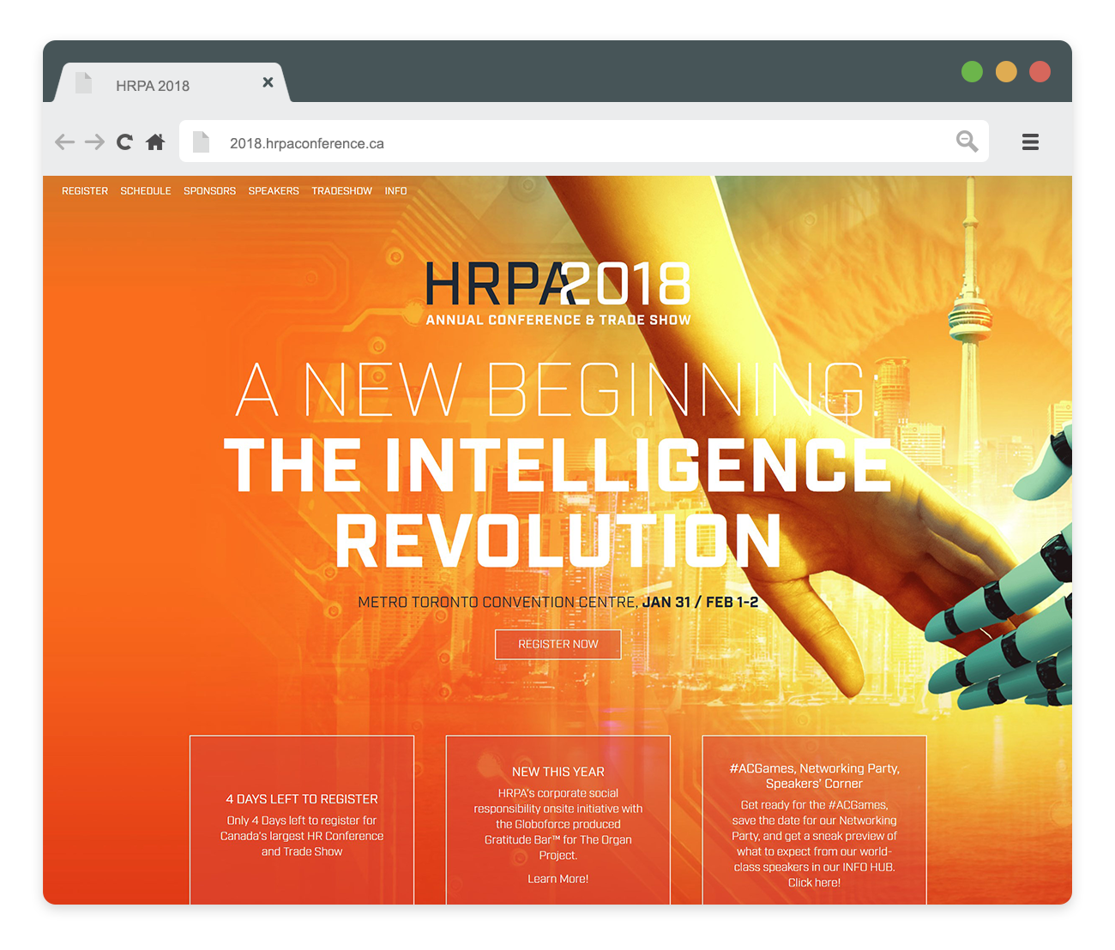
Task: Focus the 2018.hrpaconference.ca address field
Action: coord(583,141)
